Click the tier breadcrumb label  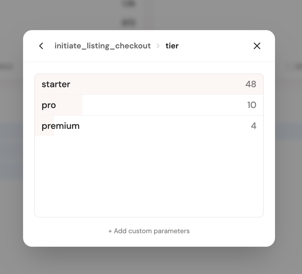click(x=172, y=46)
